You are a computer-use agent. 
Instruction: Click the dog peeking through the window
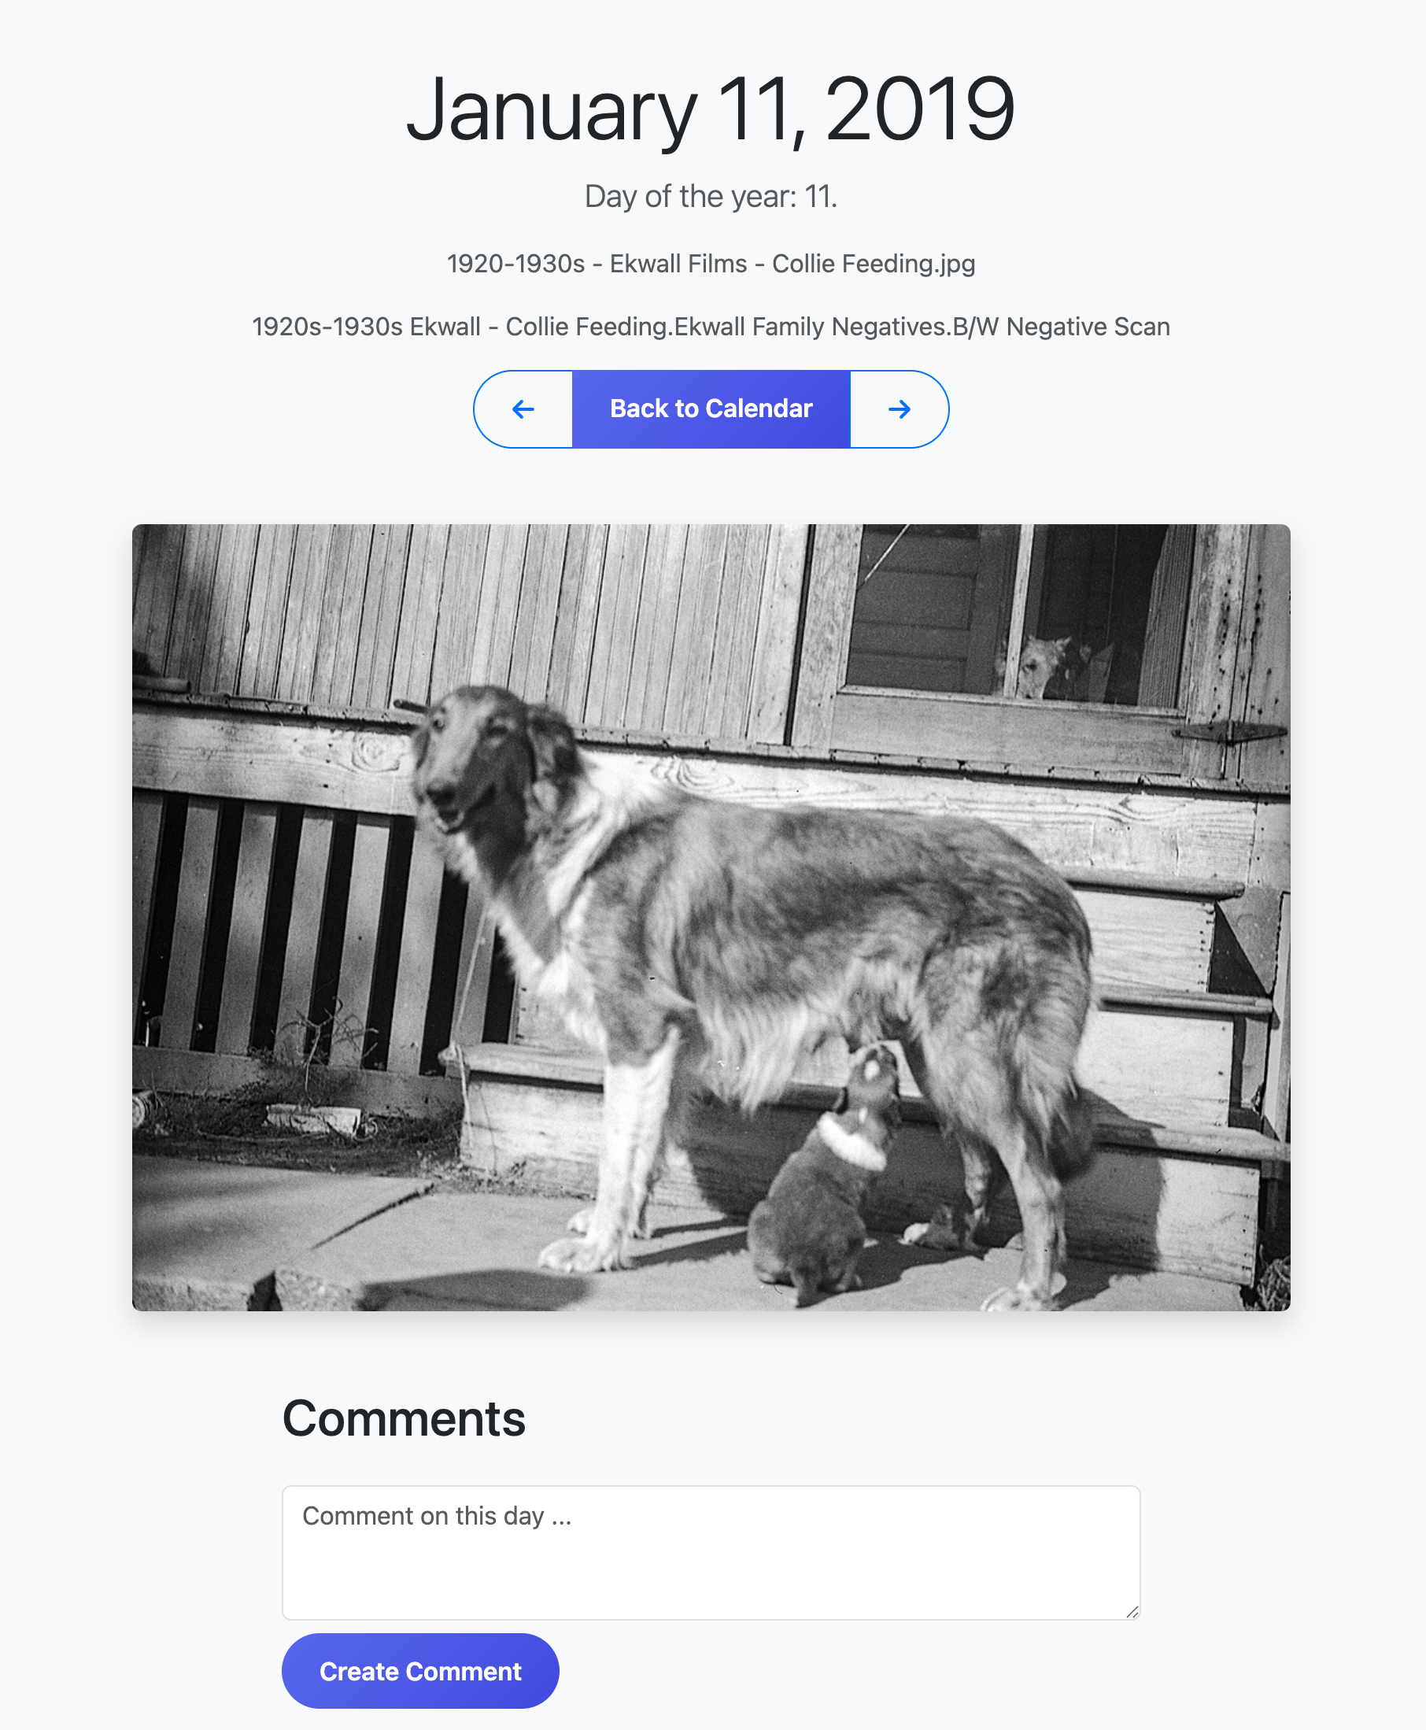point(1044,665)
